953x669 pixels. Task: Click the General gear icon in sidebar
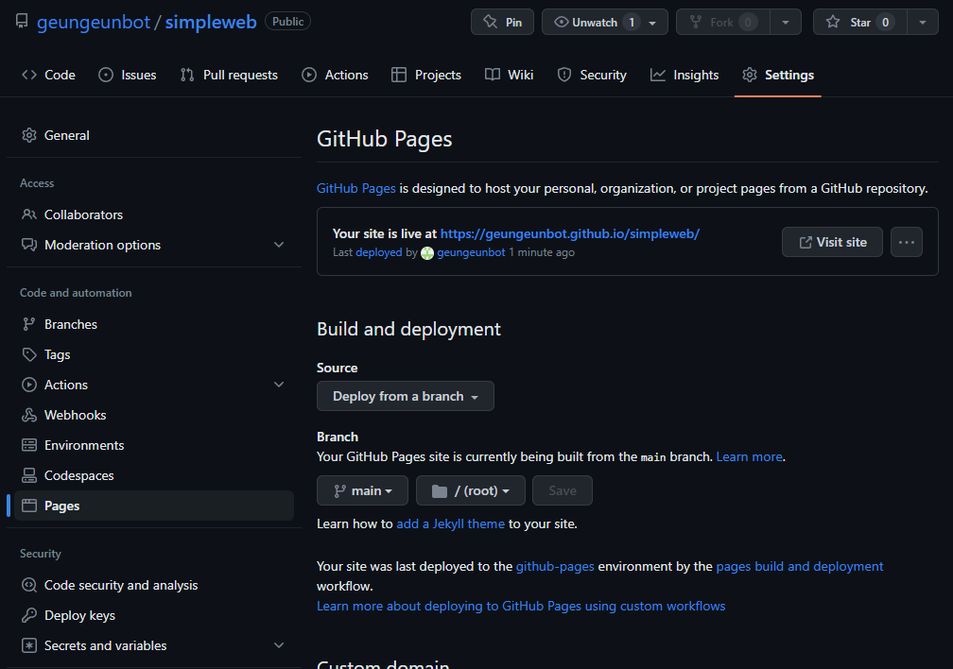point(29,135)
